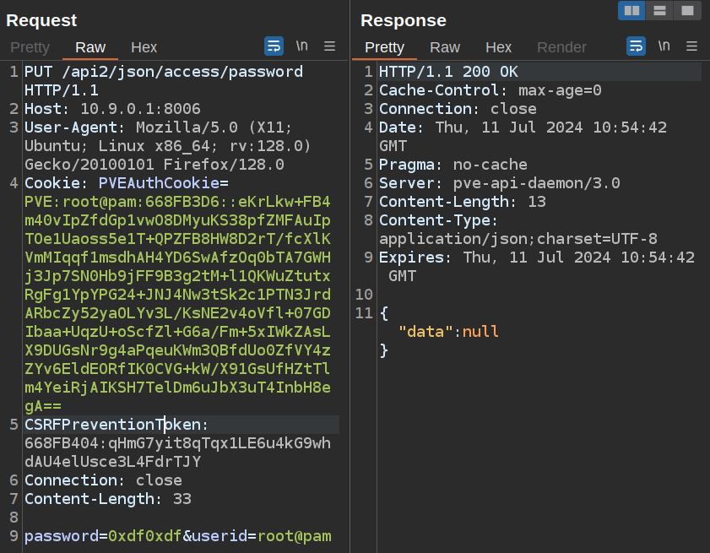The height and width of the screenshot is (553, 710).
Task: Toggle non-printable characters \n in Request panel
Action: [x=301, y=46]
